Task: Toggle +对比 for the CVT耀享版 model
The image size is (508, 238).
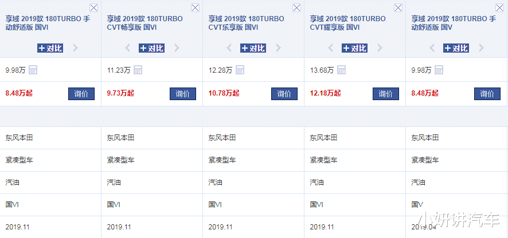Action: 354,48
